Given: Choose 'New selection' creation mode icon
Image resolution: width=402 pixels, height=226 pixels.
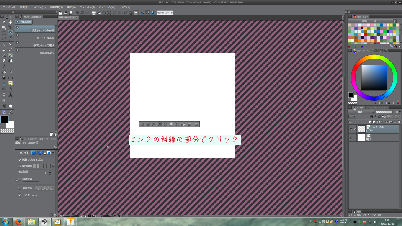Looking at the screenshot, I should click(x=33, y=153).
